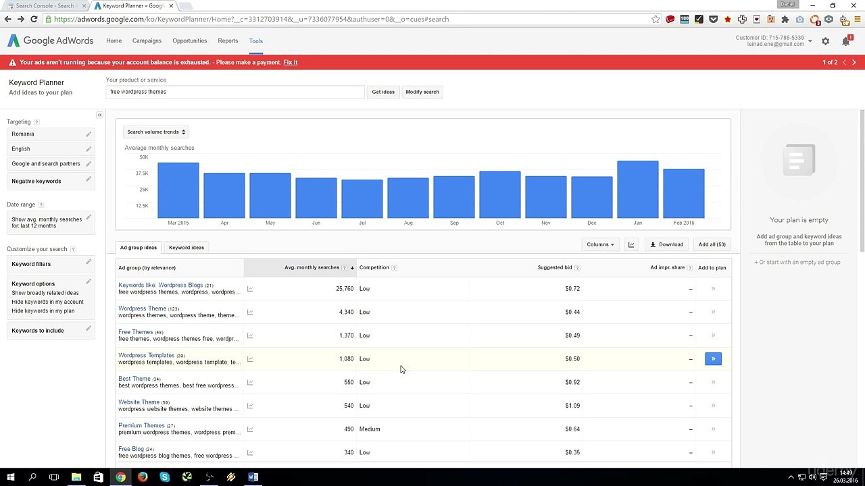This screenshot has height=486, width=865.
Task: Click the Get ideas button
Action: tap(383, 92)
